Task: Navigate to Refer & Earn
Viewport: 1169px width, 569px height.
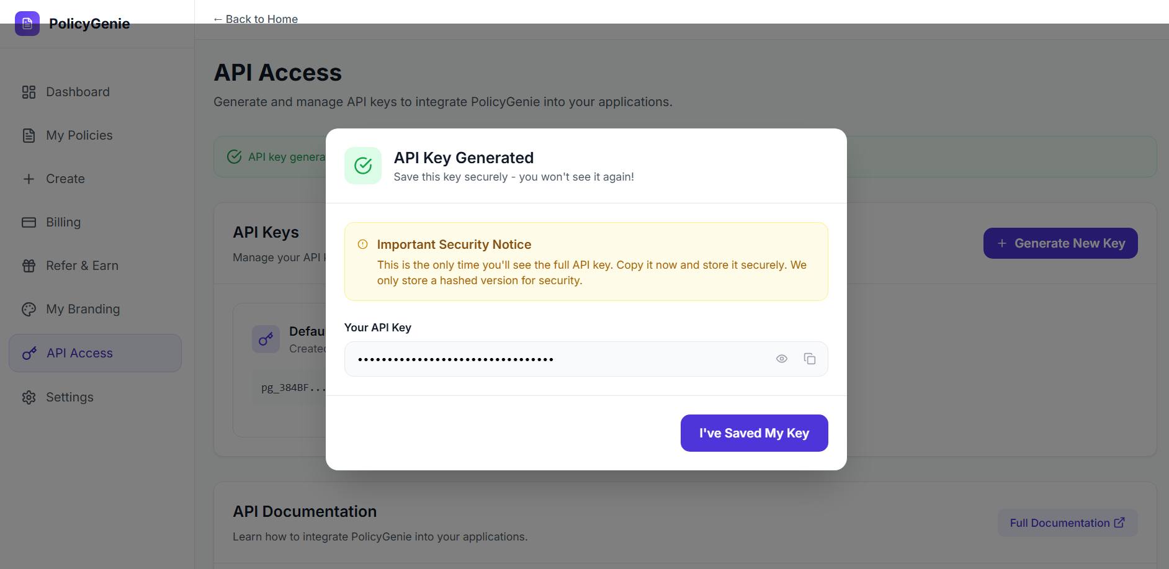Action: tap(82, 266)
